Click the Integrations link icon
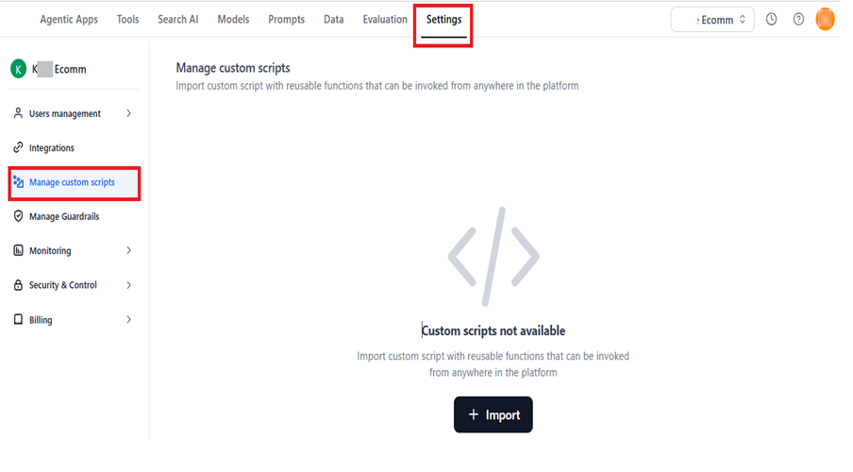The height and width of the screenshot is (472, 853). (18, 148)
